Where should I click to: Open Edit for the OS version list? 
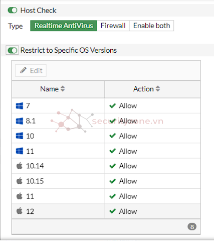coord(31,70)
